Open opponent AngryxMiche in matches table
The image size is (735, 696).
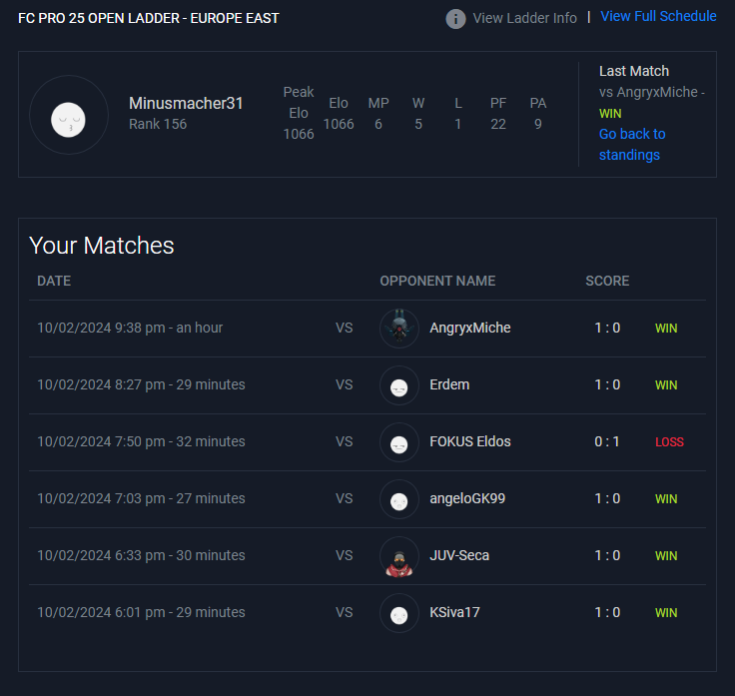470,328
